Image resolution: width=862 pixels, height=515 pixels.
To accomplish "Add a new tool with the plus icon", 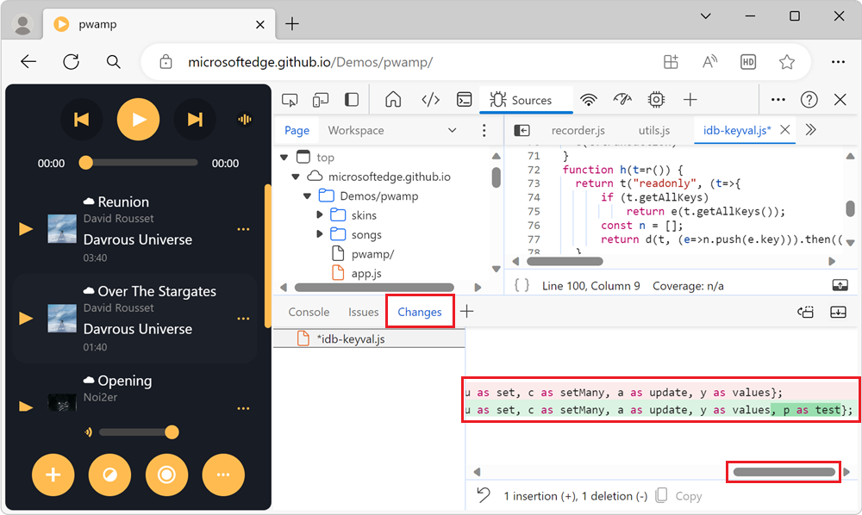I will coord(690,100).
